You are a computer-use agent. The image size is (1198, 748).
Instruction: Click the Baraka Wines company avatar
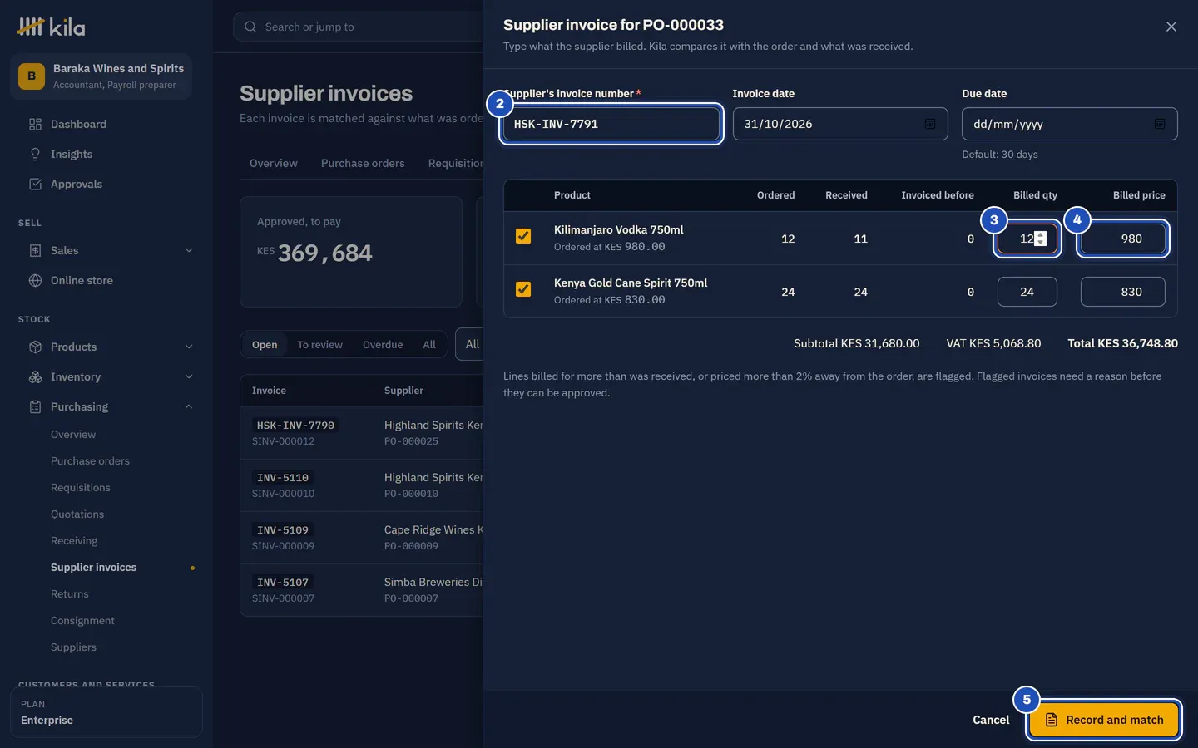coord(32,76)
